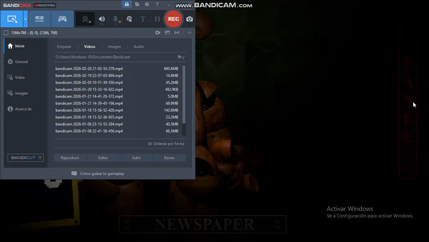Viewport: 429px width, 242px height.
Task: Start recording with REC button
Action: pyautogui.click(x=174, y=19)
